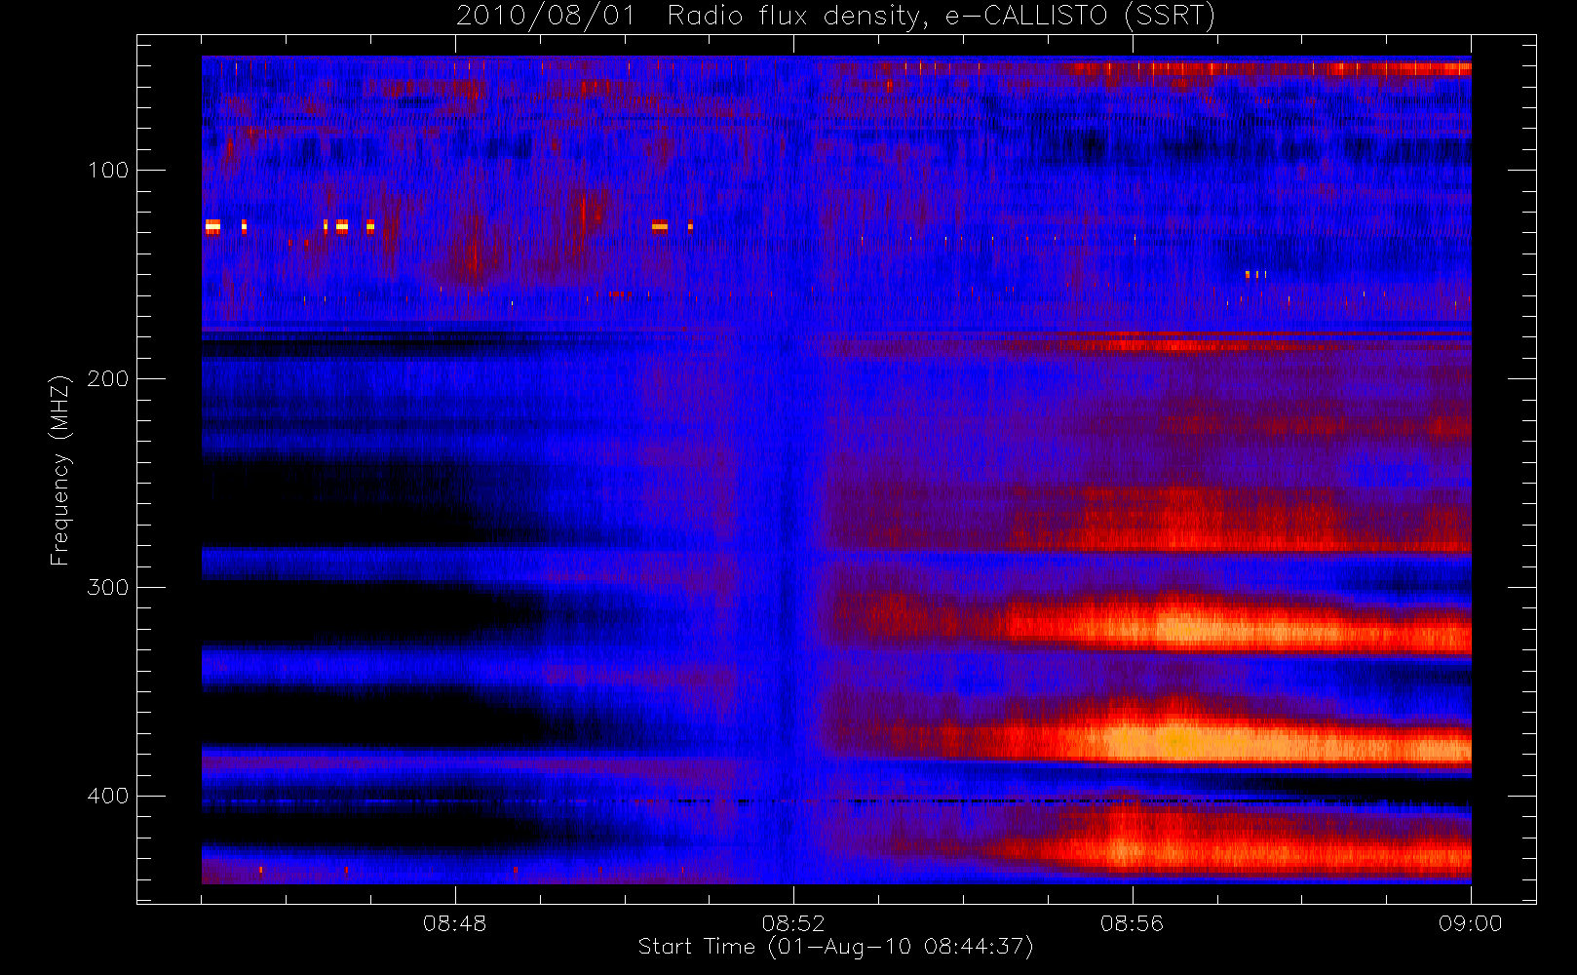This screenshot has height=975, width=1577.
Task: Click the plot title "Radio flux density, e-CALLISTO (SSRT)"
Action: (942, 17)
